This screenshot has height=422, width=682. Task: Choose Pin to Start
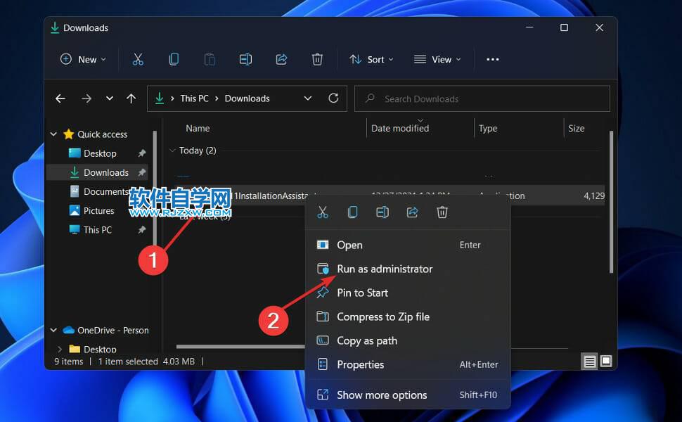[408, 293]
